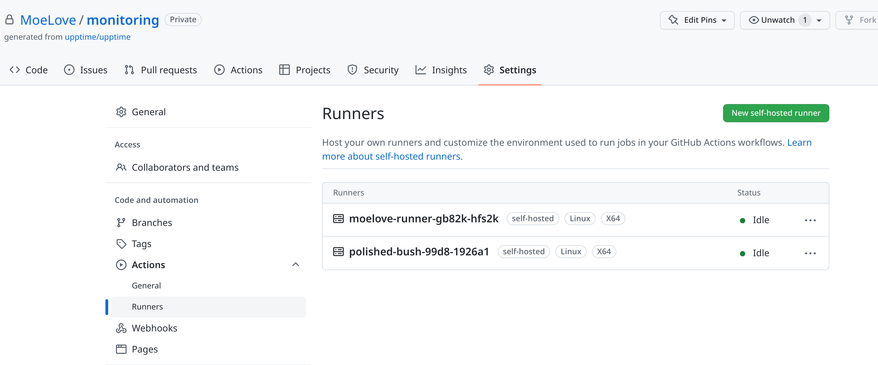
Task: Switch to the Issues tab
Action: [x=86, y=70]
